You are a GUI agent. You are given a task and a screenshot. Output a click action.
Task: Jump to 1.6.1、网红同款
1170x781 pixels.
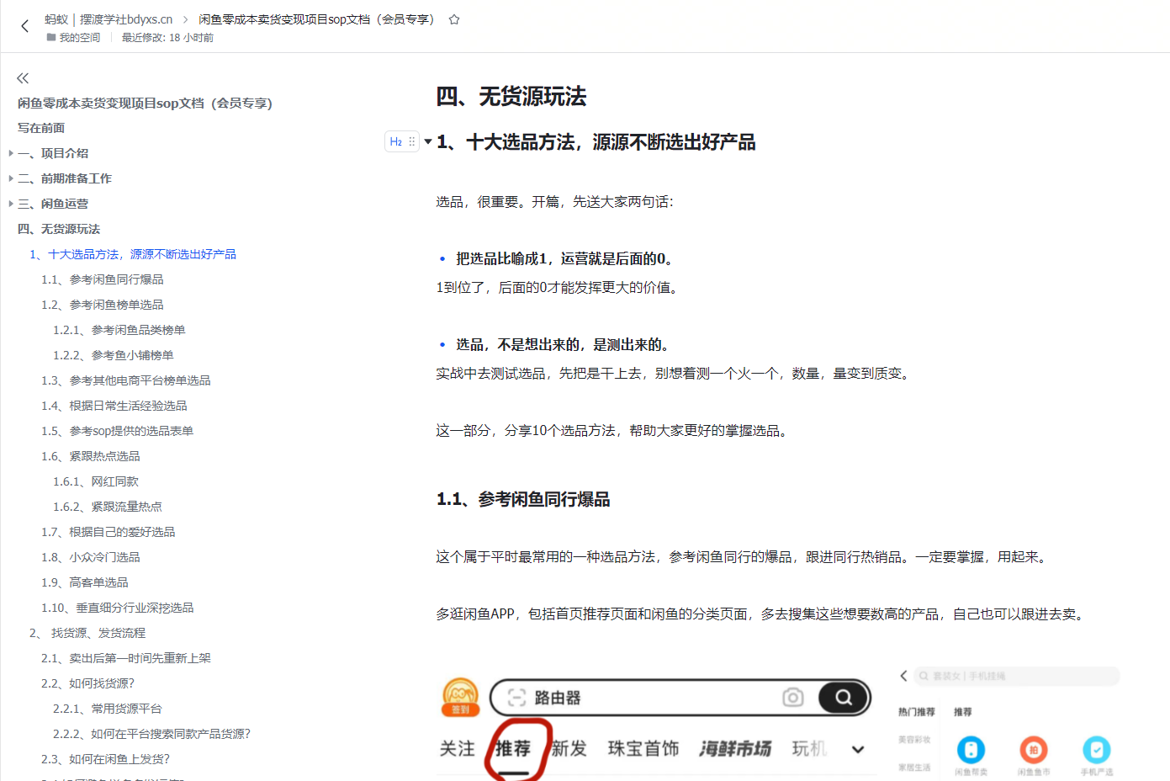coord(96,481)
